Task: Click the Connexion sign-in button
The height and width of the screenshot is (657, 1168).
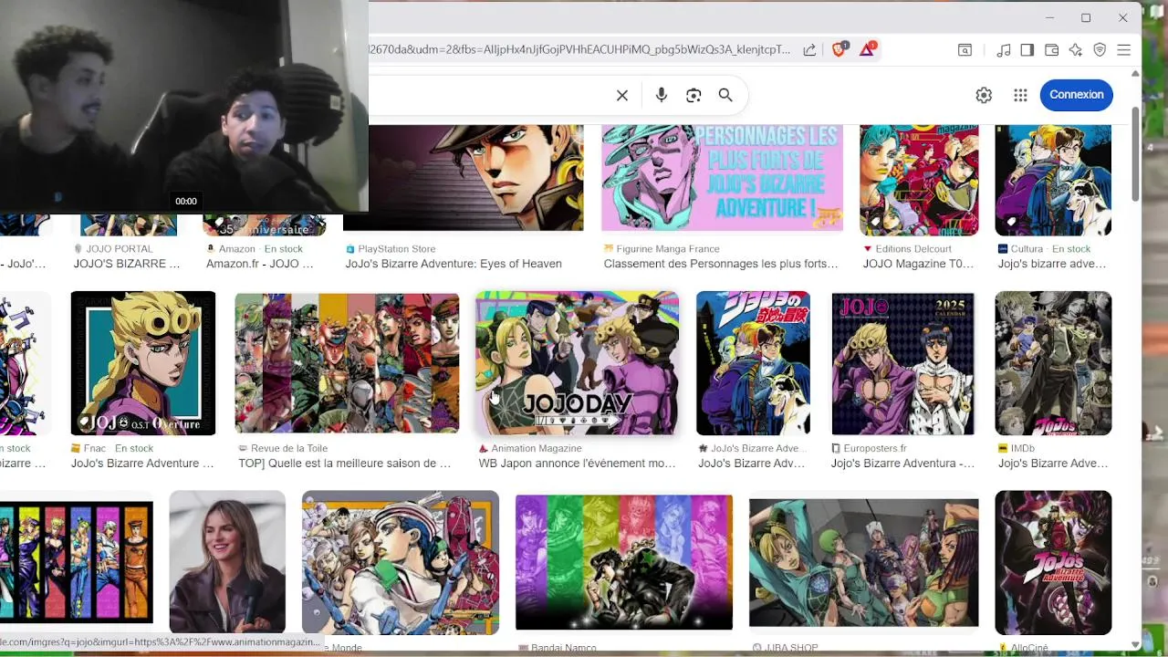Action: (x=1077, y=95)
